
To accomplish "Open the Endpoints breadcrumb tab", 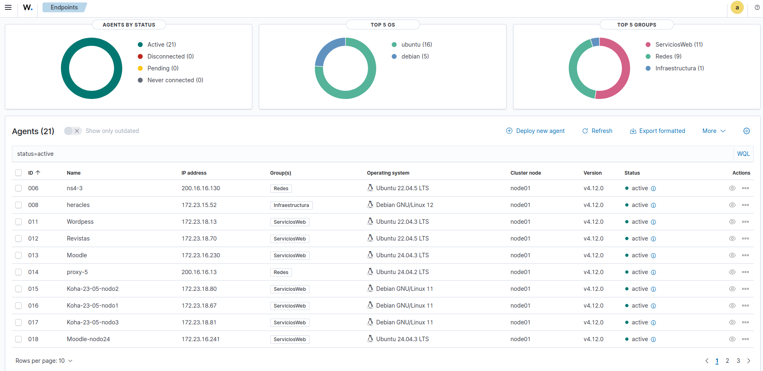I will point(64,7).
